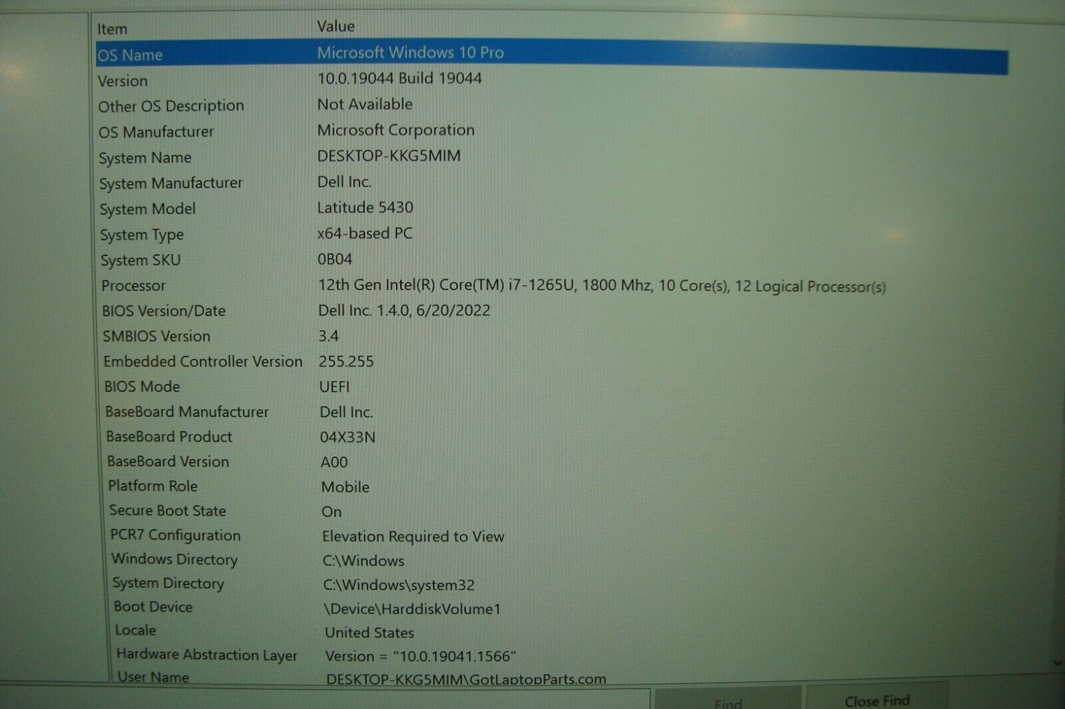Click the HAL version 10.0.19041.1566 value
This screenshot has height=709, width=1065.
[421, 656]
